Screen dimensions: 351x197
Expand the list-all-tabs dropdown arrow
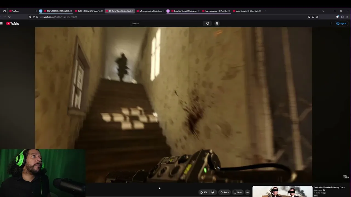[323, 11]
